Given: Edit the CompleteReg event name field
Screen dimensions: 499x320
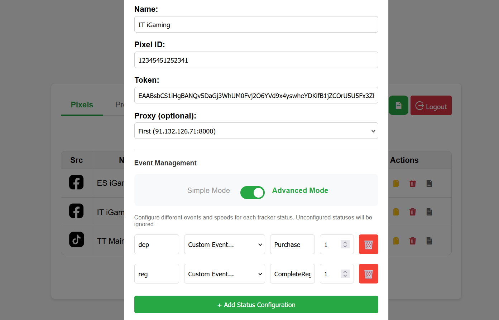Looking at the screenshot, I should tap(292, 274).
